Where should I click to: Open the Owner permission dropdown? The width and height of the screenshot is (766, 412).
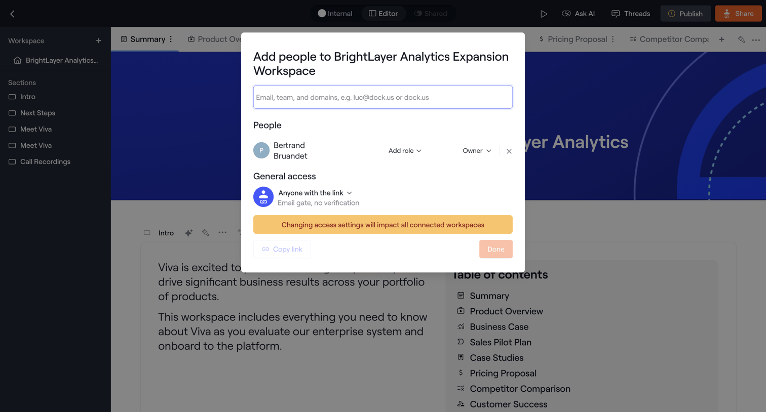(477, 151)
